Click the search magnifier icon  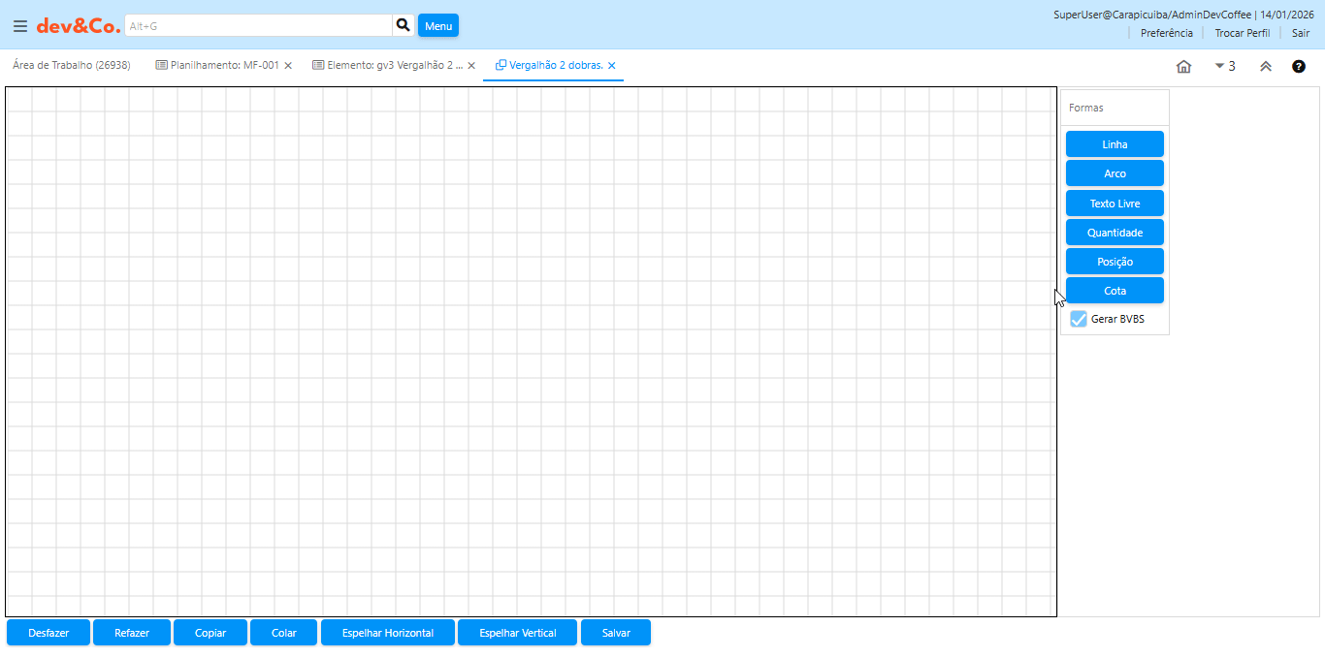point(404,25)
